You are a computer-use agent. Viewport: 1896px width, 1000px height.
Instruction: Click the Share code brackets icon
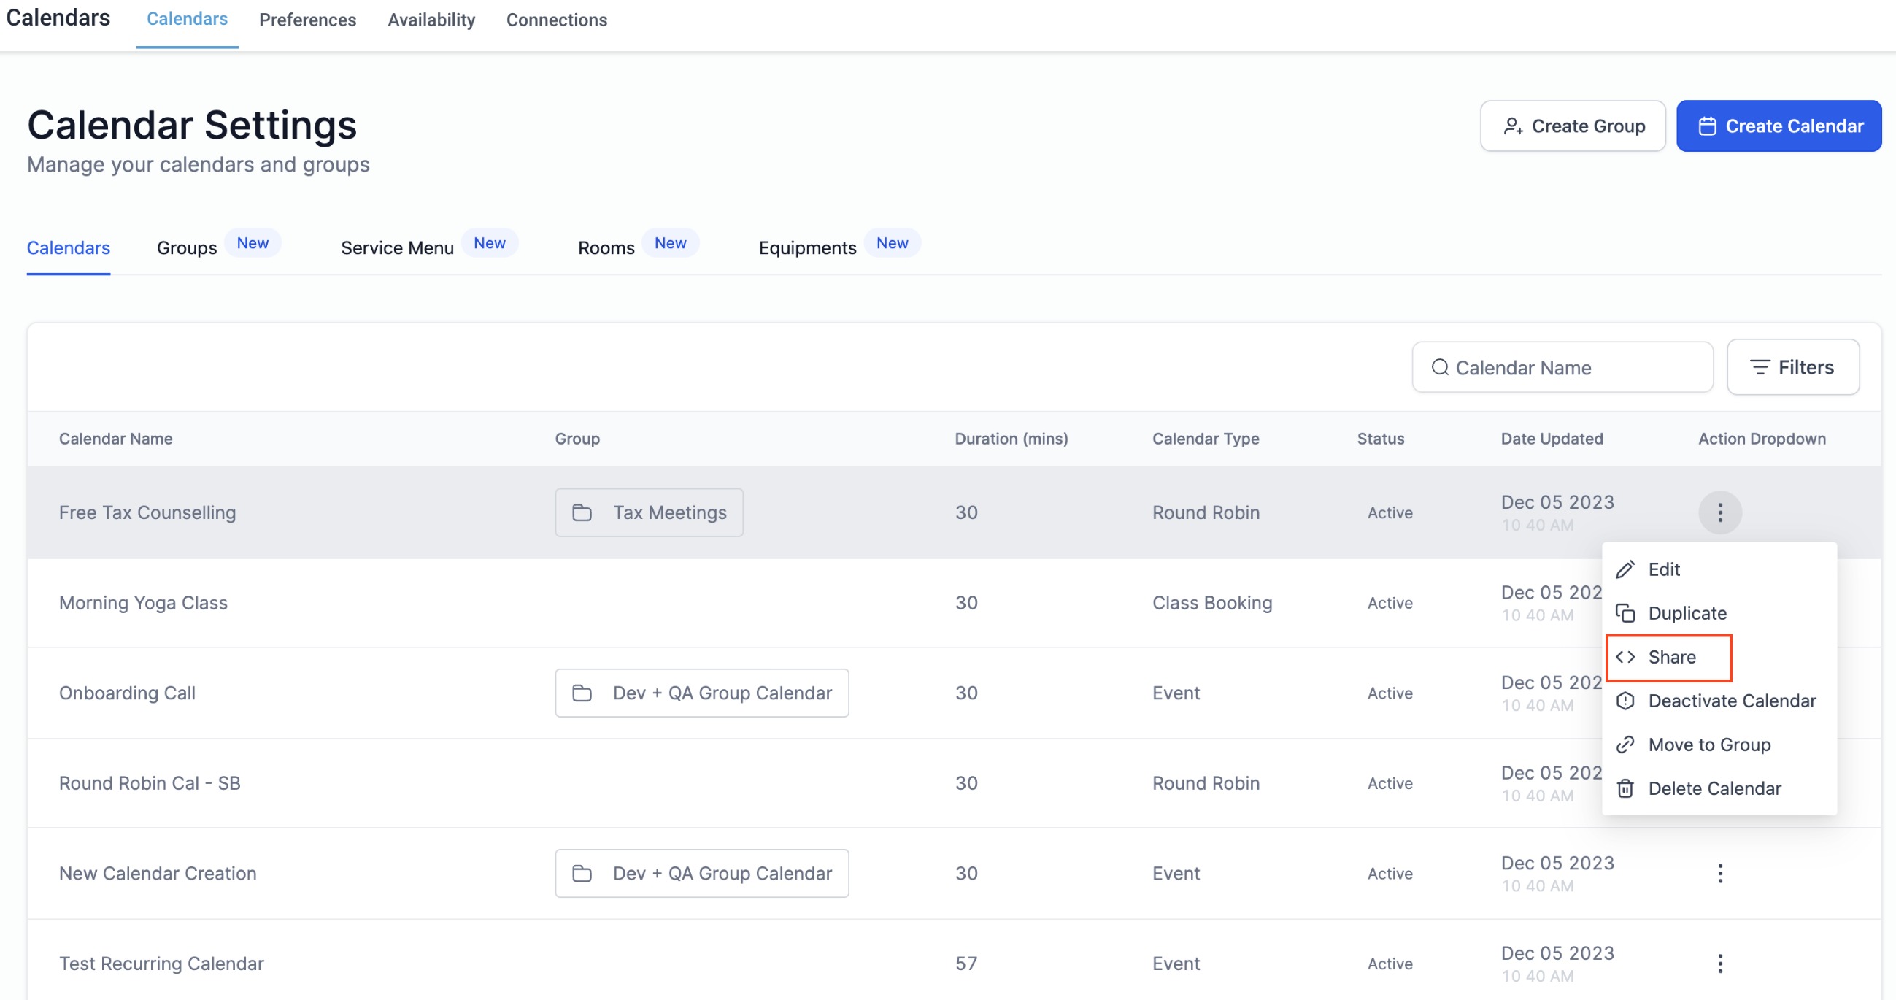(1625, 657)
